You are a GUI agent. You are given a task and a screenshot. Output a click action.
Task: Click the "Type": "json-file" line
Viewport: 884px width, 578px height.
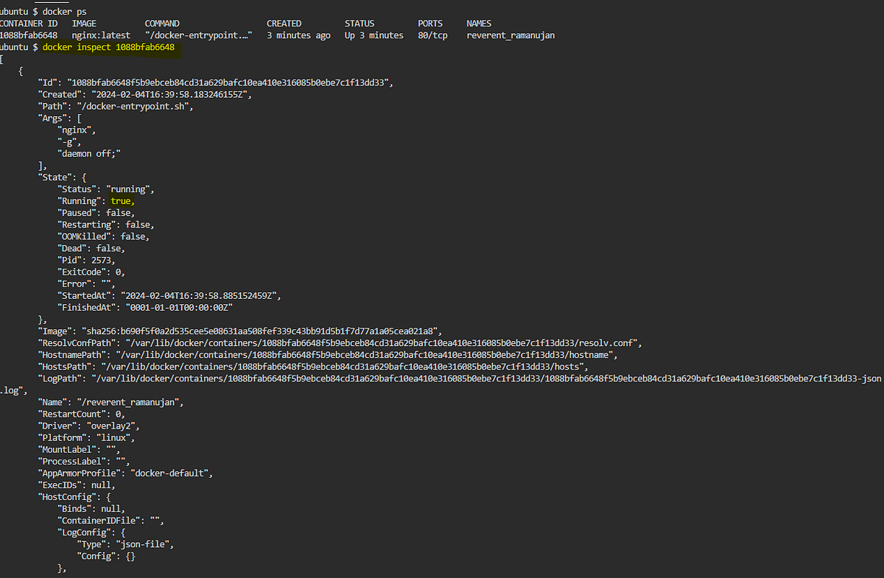[125, 544]
